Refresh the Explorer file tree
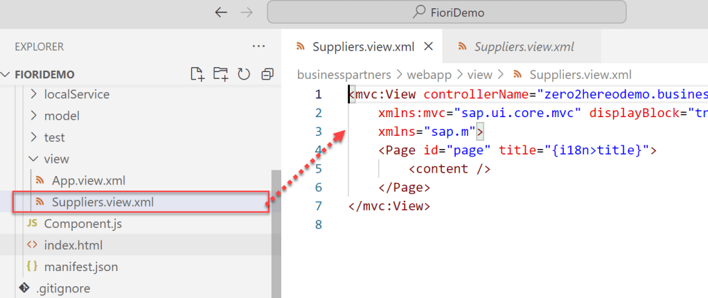Image resolution: width=708 pixels, height=298 pixels. coord(243,74)
